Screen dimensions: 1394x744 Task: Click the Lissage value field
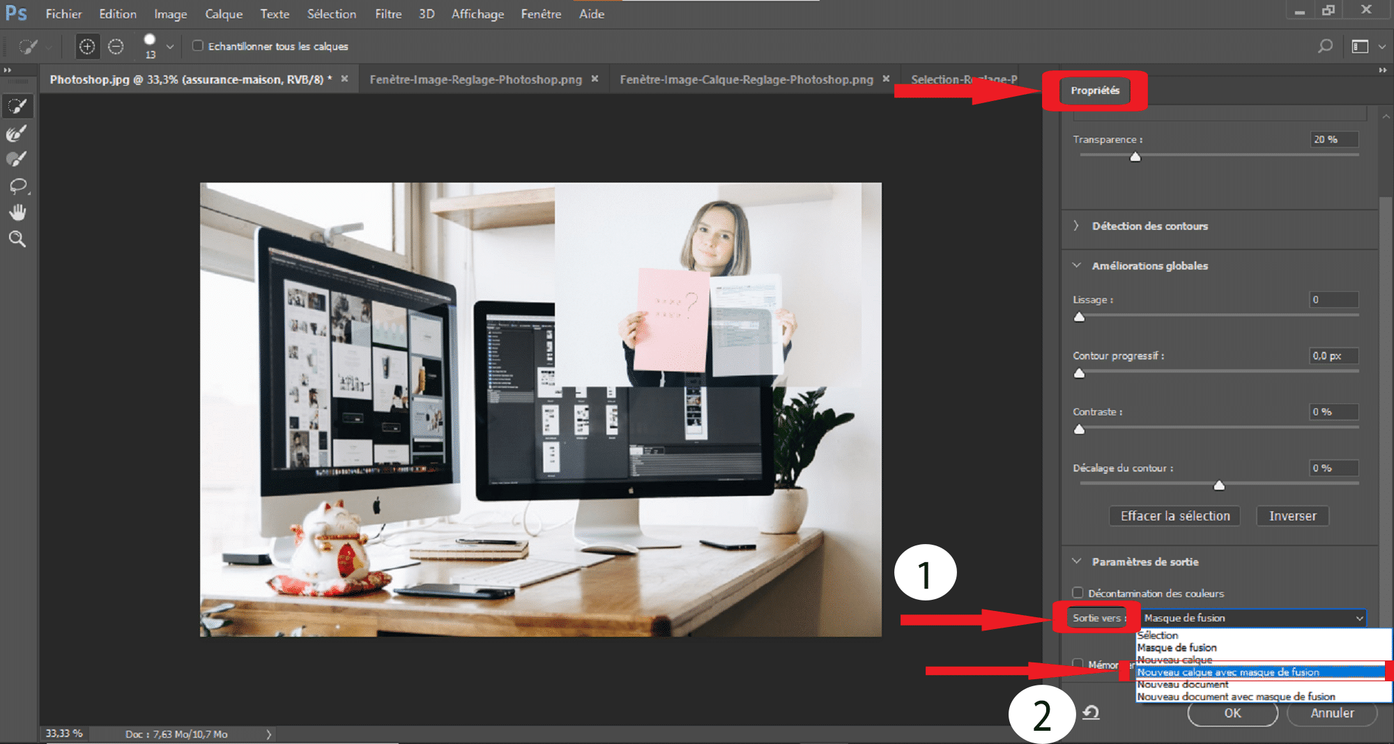(1334, 300)
